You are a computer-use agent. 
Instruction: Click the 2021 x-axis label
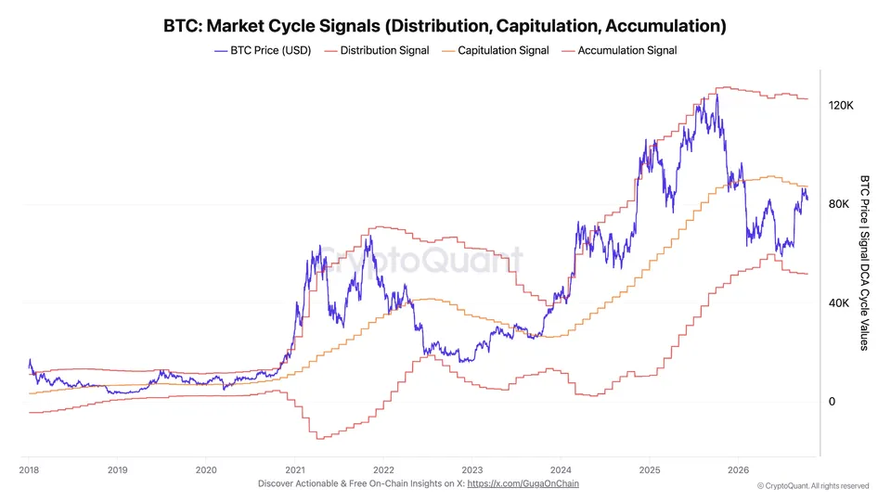pos(295,470)
